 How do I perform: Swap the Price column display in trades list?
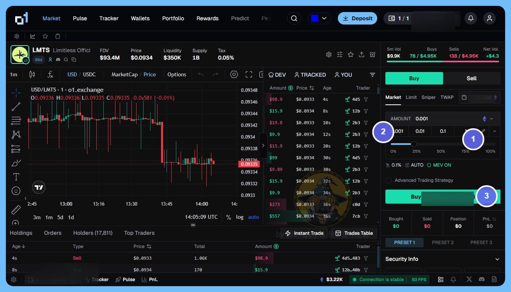[x=311, y=88]
